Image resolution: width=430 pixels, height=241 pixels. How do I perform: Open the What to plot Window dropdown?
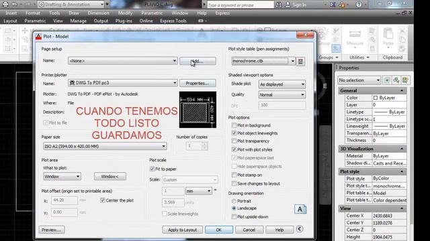pyautogui.click(x=62, y=177)
